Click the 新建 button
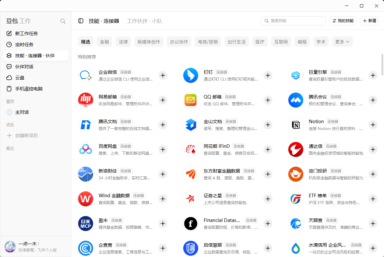384x257 pixels. tap(369, 21)
